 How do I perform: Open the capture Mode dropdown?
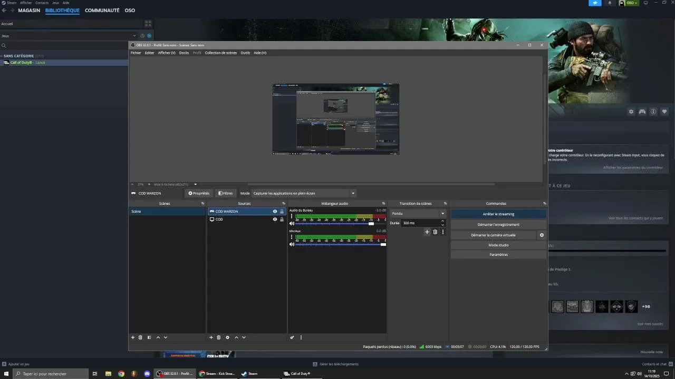[x=303, y=193]
